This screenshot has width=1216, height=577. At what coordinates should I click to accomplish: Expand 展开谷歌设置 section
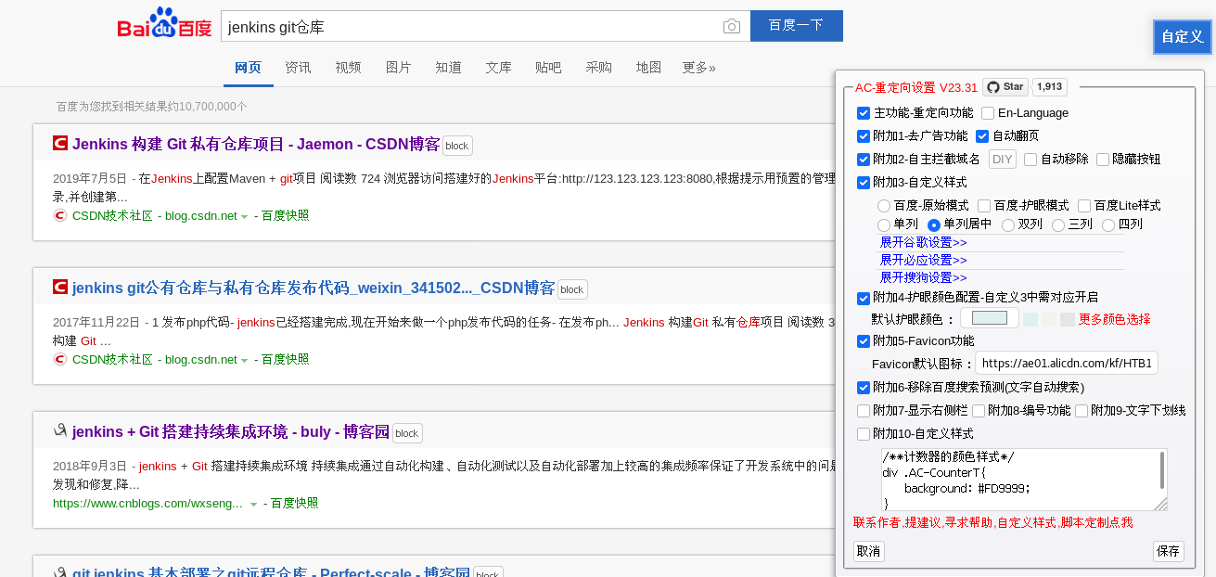point(923,242)
